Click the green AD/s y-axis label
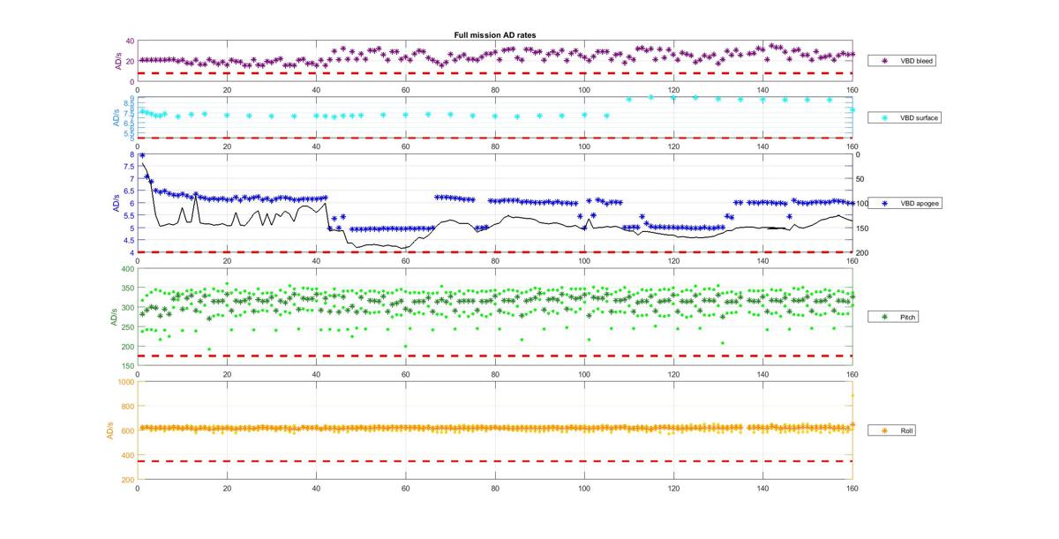 pyautogui.click(x=114, y=317)
